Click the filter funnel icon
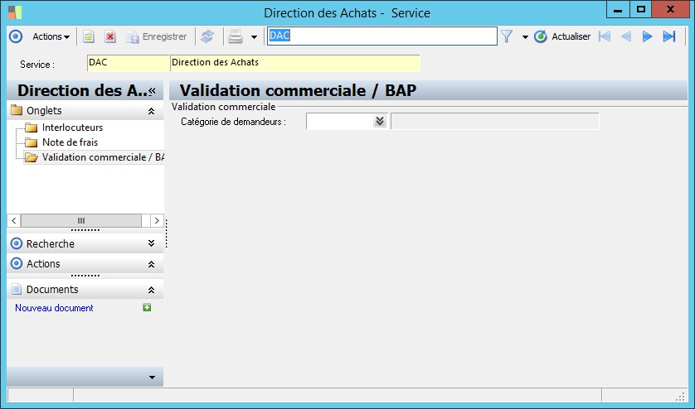Screen dimensions: 695x409 point(507,36)
